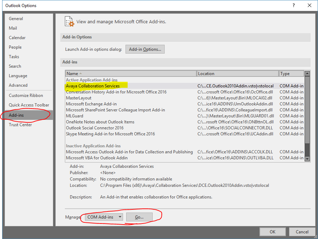Open the Mail settings category
The height and width of the screenshot is (239, 318).
pyautogui.click(x=13, y=28)
